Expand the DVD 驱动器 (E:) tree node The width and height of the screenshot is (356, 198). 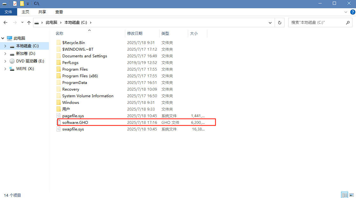(5, 61)
